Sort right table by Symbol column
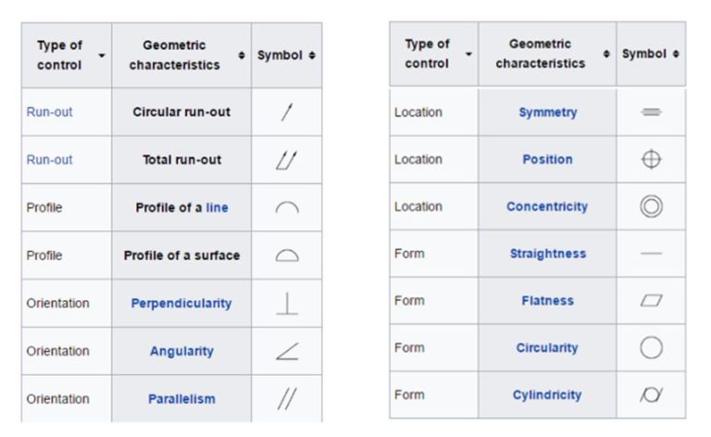 (676, 55)
